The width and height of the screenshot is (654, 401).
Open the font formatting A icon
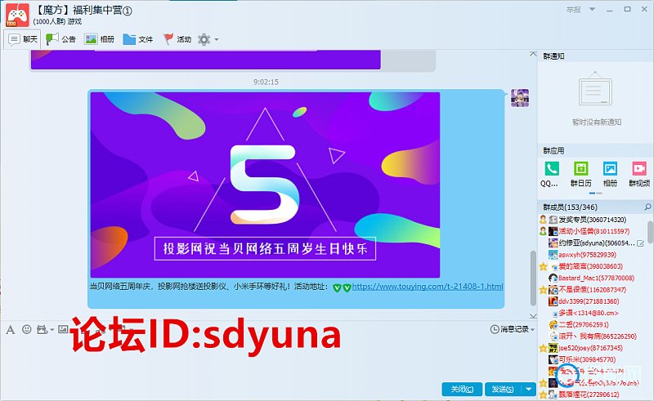[11, 330]
